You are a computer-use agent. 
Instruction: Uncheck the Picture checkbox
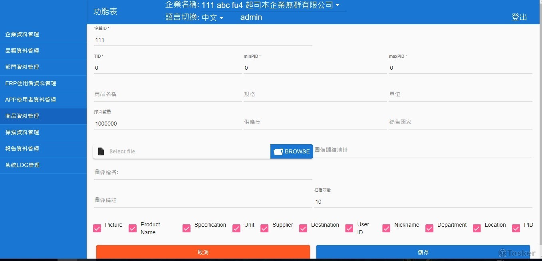pyautogui.click(x=97, y=228)
